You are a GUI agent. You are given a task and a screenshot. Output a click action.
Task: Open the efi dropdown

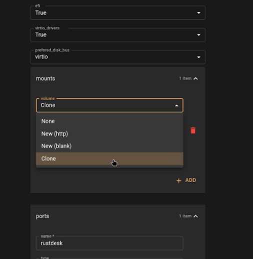coord(118,13)
